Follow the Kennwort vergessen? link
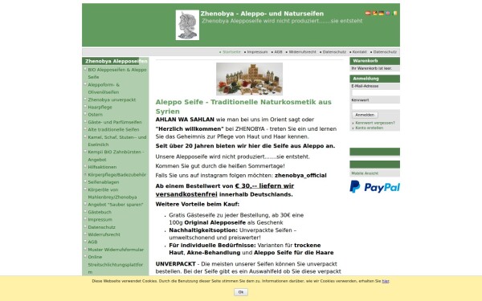 click(375, 123)
